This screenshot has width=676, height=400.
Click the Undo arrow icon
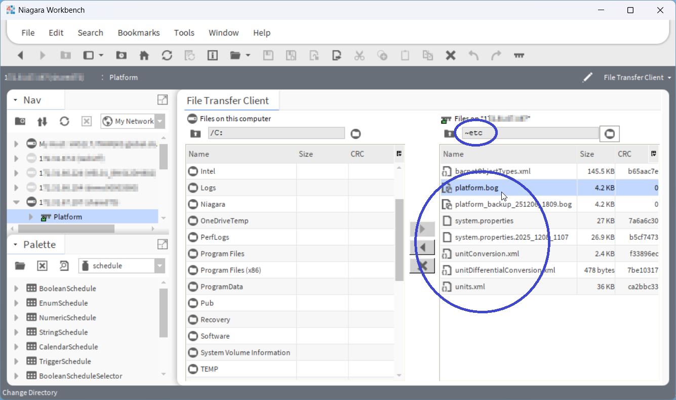click(473, 55)
